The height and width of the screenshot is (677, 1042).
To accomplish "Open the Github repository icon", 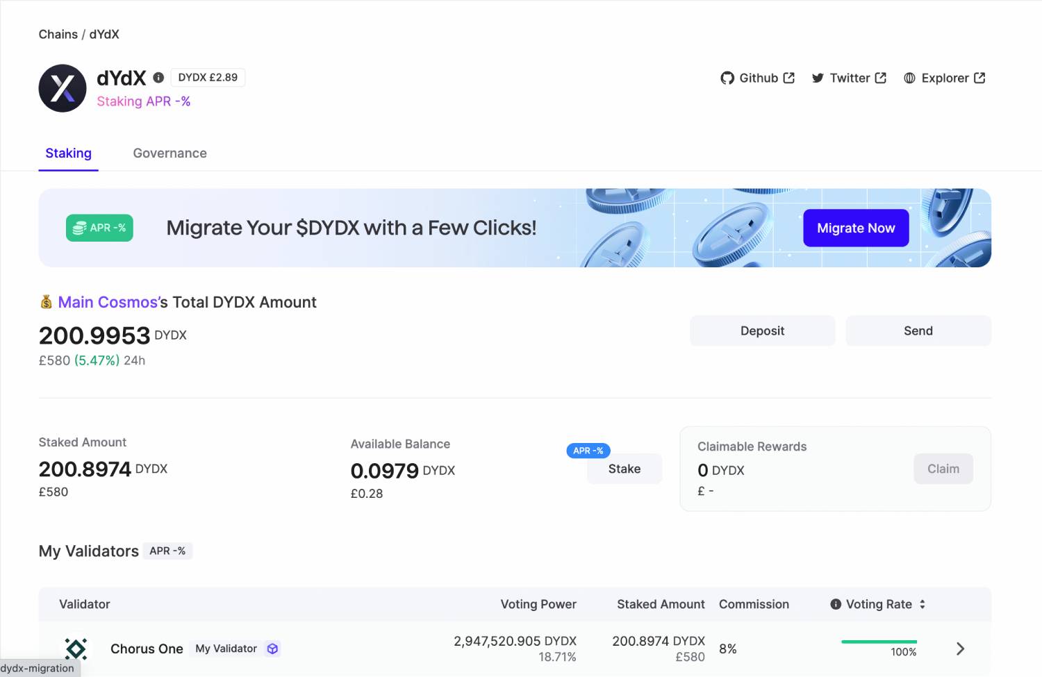I will [x=727, y=78].
